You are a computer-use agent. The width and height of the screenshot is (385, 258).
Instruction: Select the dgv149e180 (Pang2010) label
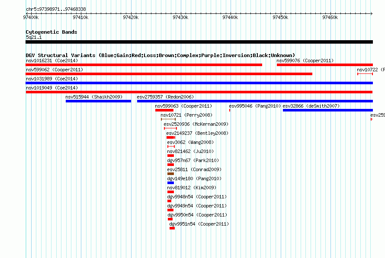click(194, 178)
